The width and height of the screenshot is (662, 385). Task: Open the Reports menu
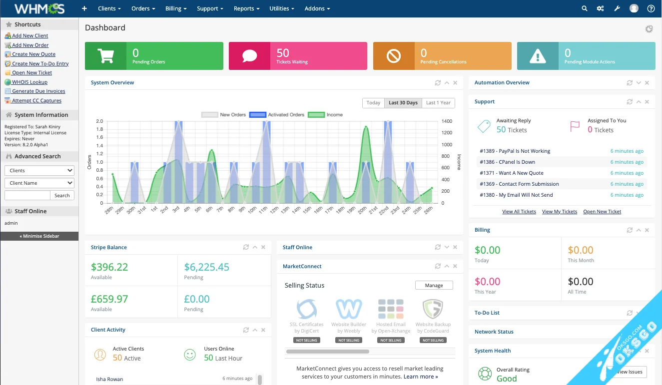point(247,8)
